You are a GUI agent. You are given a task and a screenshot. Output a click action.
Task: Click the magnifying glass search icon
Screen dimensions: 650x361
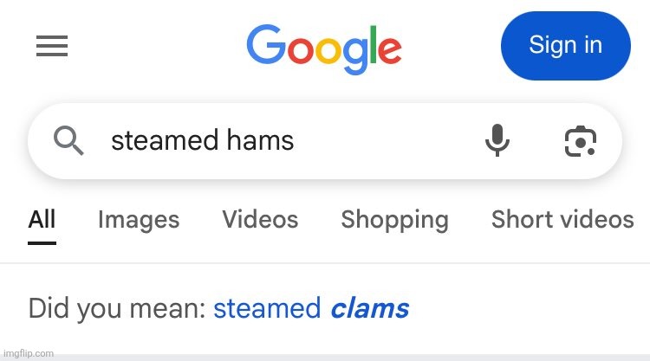pos(68,141)
